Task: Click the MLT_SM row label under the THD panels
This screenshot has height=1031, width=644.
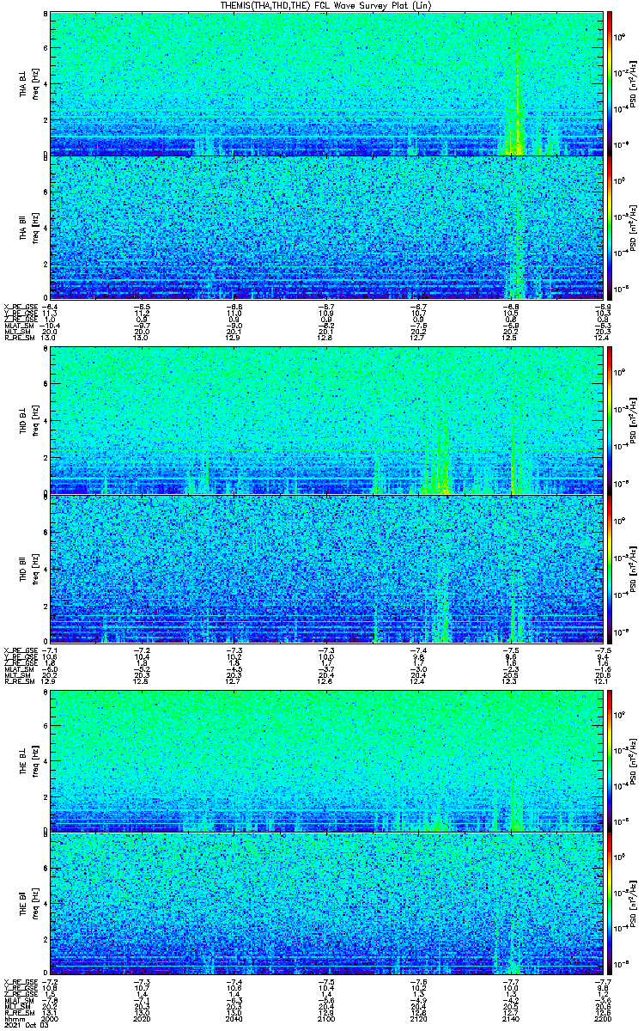Action: click(17, 675)
